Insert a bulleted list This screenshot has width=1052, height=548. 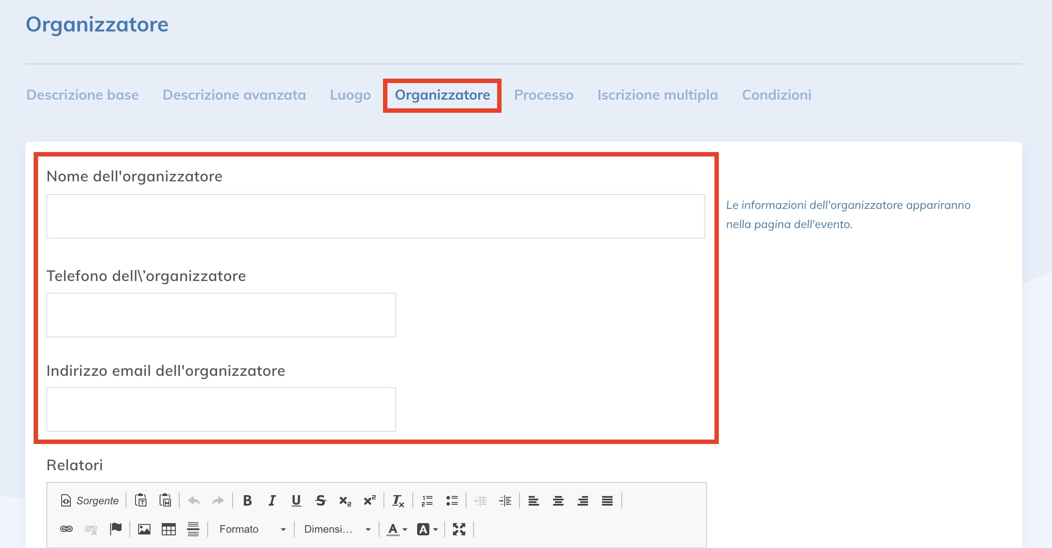tap(452, 501)
